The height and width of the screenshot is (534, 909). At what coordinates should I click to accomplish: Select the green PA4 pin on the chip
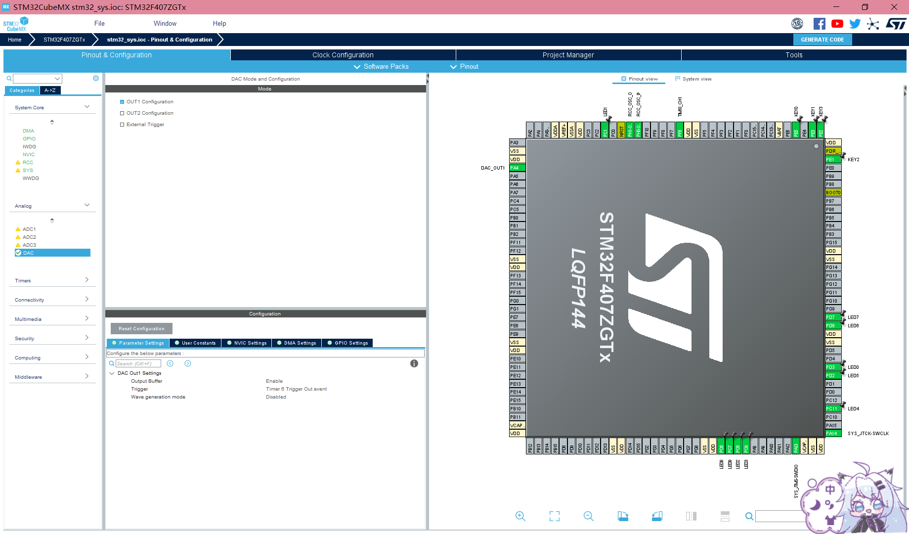(x=516, y=167)
